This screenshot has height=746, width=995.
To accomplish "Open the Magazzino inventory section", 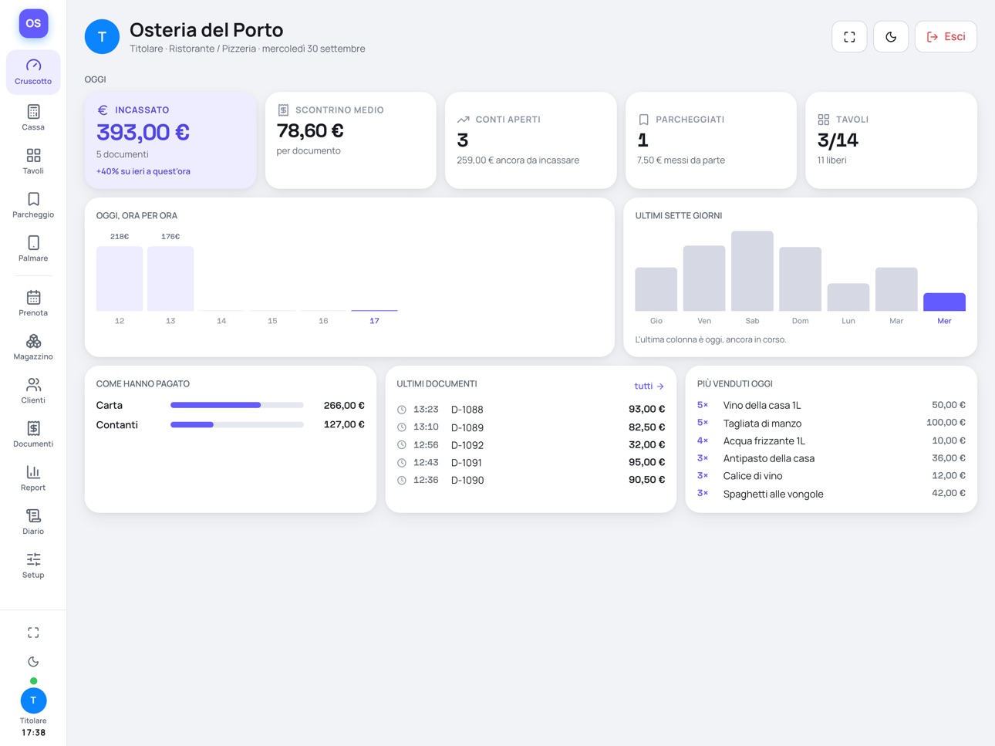I will [33, 347].
